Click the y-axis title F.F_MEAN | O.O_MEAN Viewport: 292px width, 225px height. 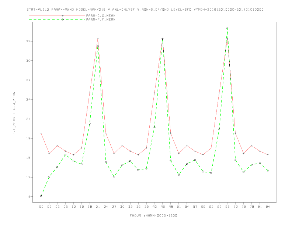(x=14, y=113)
